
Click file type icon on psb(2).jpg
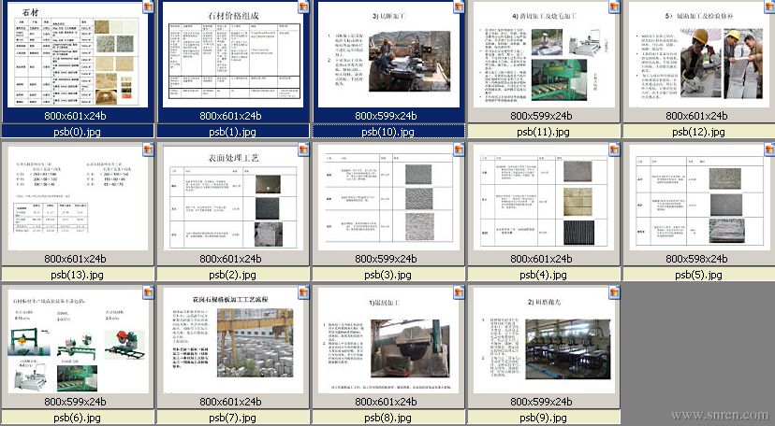click(x=303, y=149)
